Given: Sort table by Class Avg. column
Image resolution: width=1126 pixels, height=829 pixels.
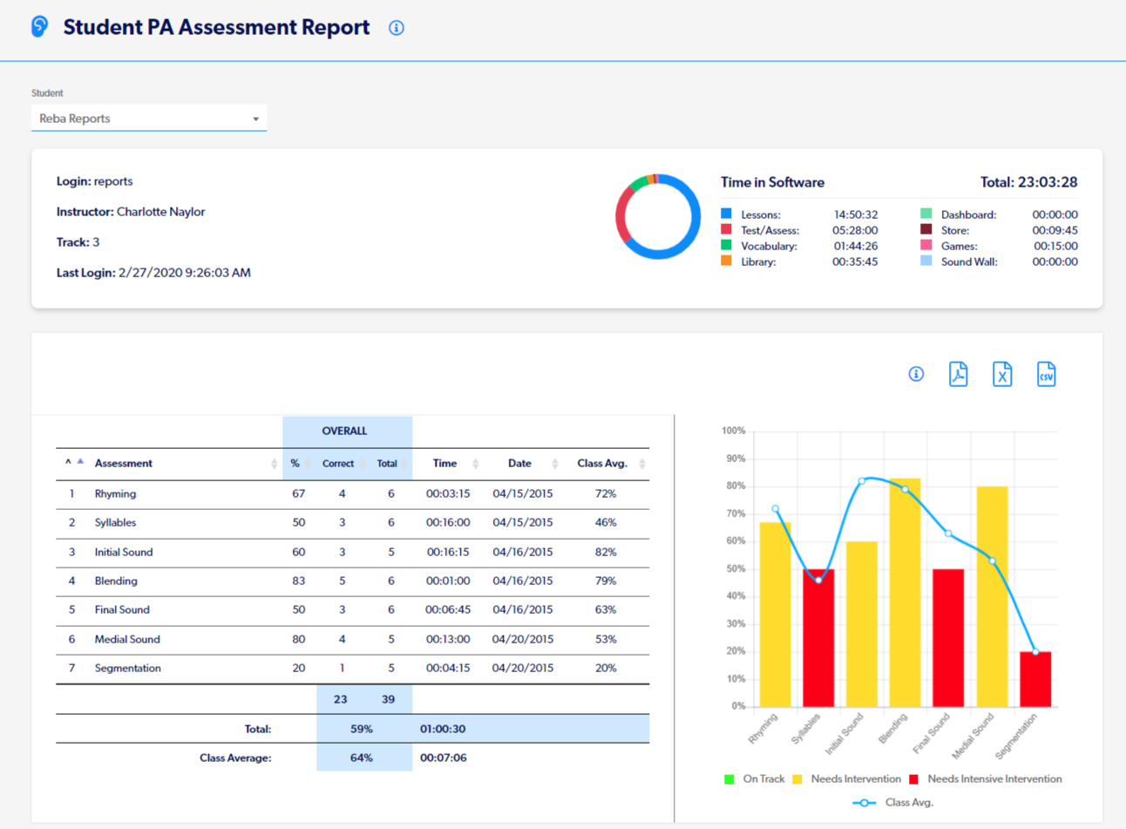Looking at the screenshot, I should tap(641, 463).
